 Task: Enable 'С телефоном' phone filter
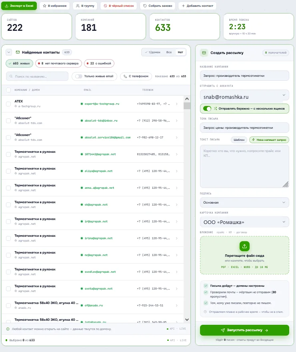click(136, 76)
